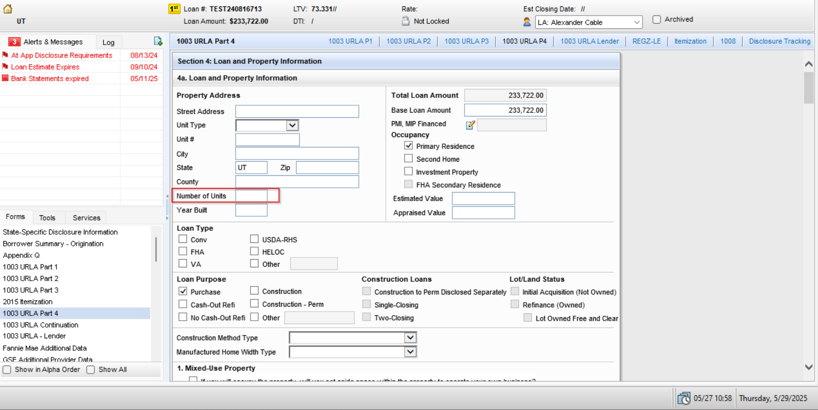Check the FHA loan type box
The height and width of the screenshot is (410, 818).
coord(183,251)
